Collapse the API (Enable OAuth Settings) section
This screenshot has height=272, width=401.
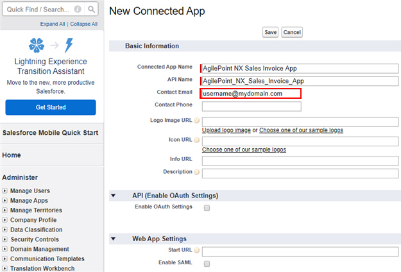(114, 196)
